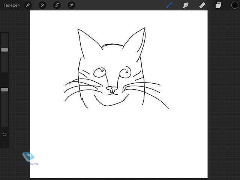Activate the Transform arrow tool
The width and height of the screenshot is (240, 180).
point(71,5)
